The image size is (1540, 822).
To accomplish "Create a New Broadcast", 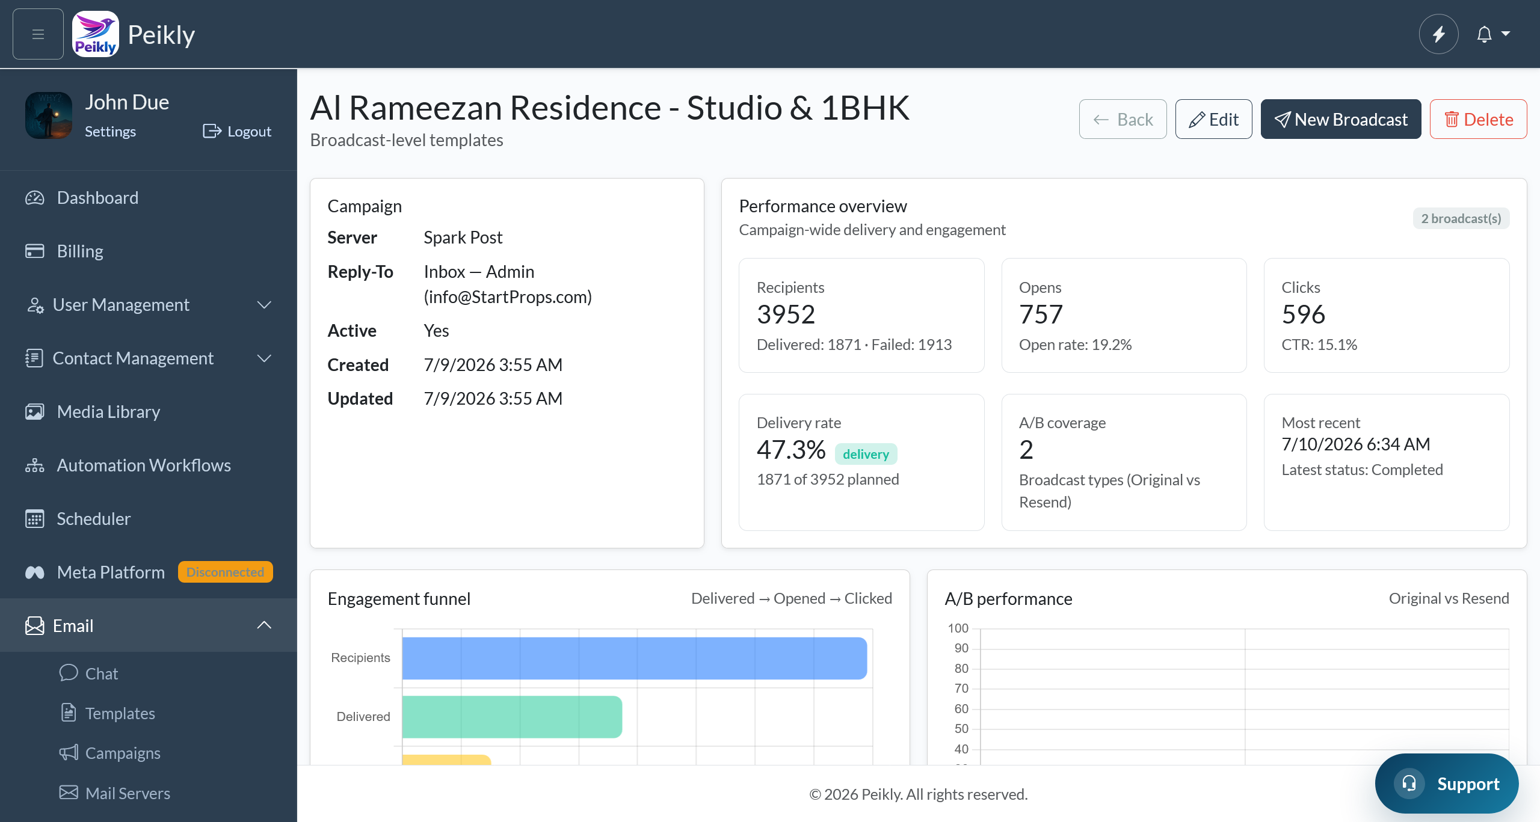I will (1341, 119).
